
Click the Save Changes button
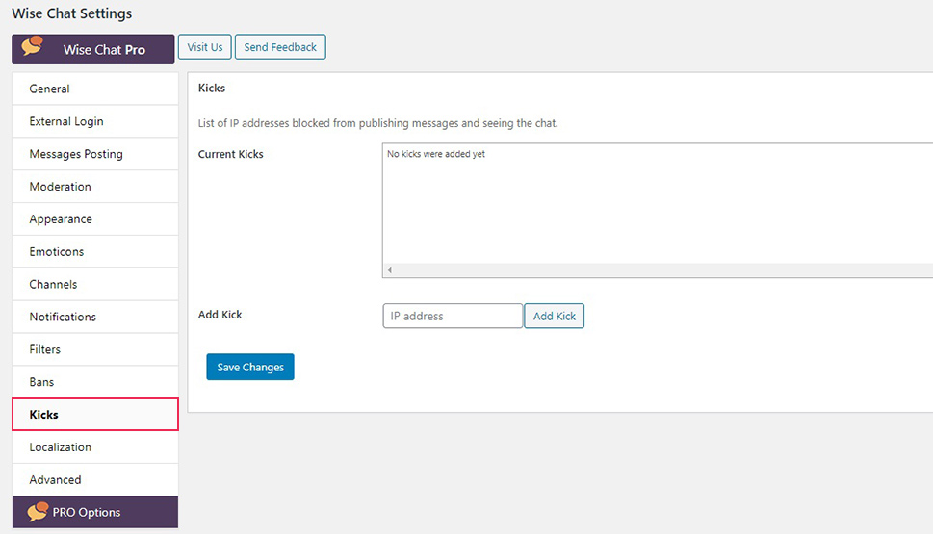point(250,367)
